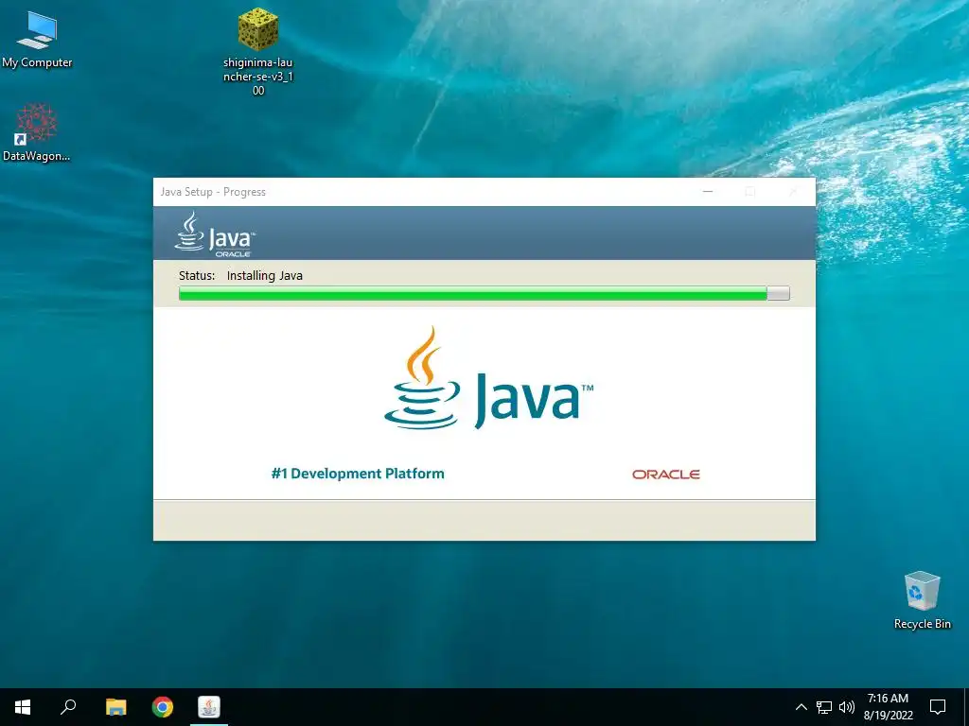Click the Java installation progress bar
The width and height of the screenshot is (969, 726).
[484, 294]
